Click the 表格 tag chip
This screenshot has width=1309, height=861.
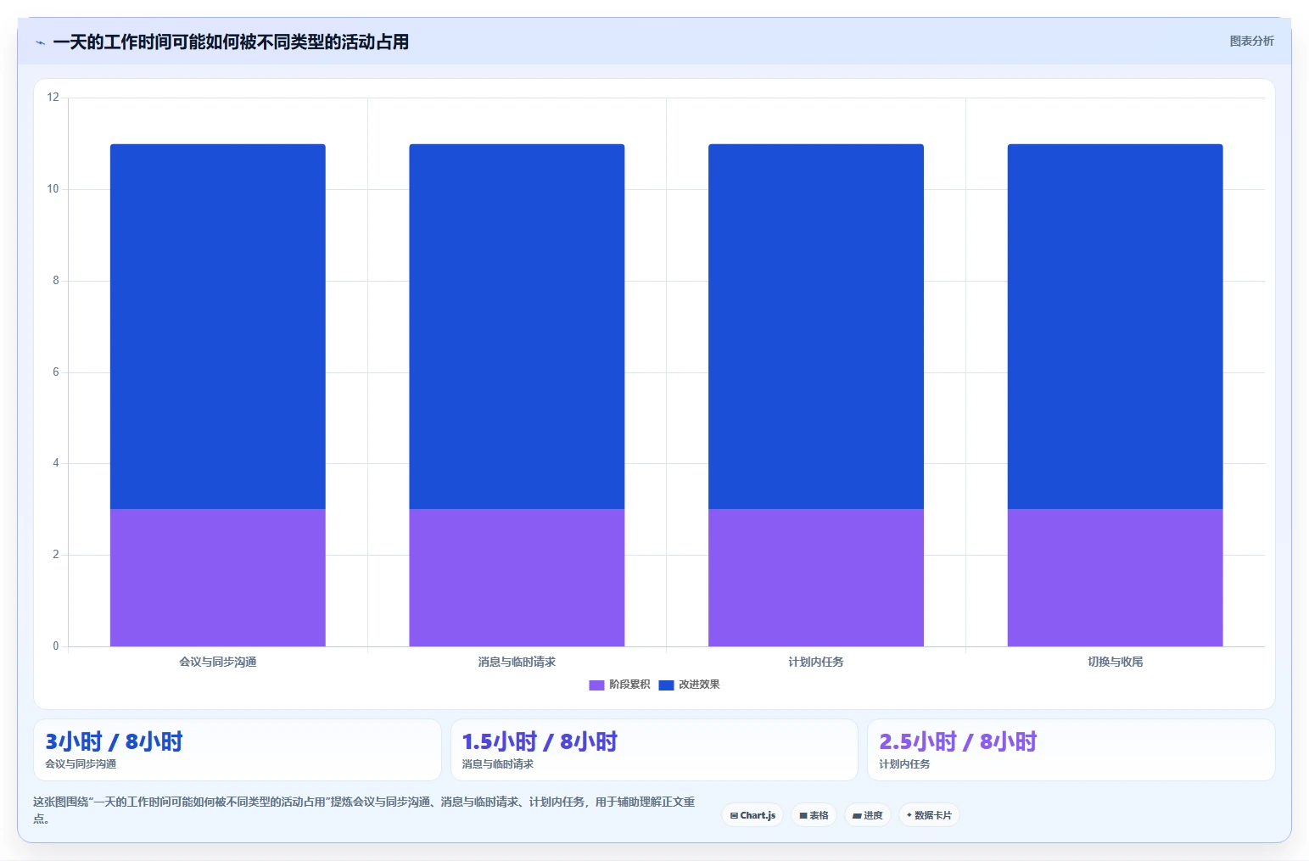point(814,815)
